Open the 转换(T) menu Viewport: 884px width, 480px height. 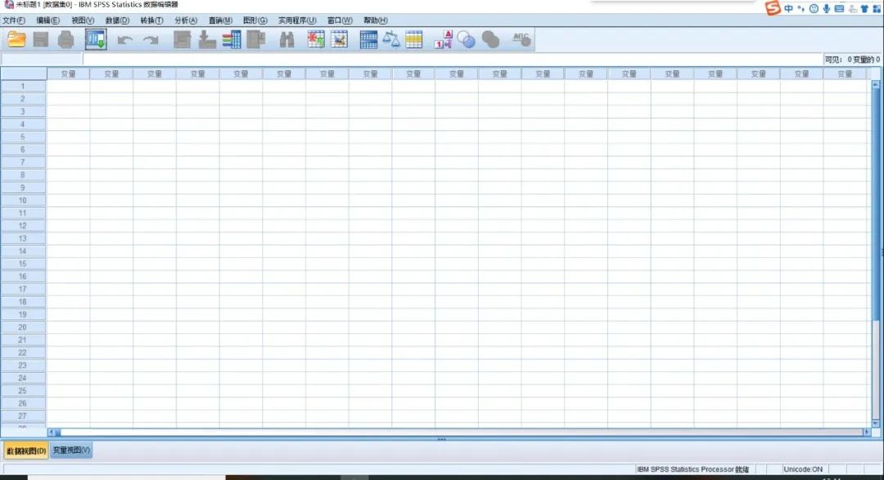(151, 20)
